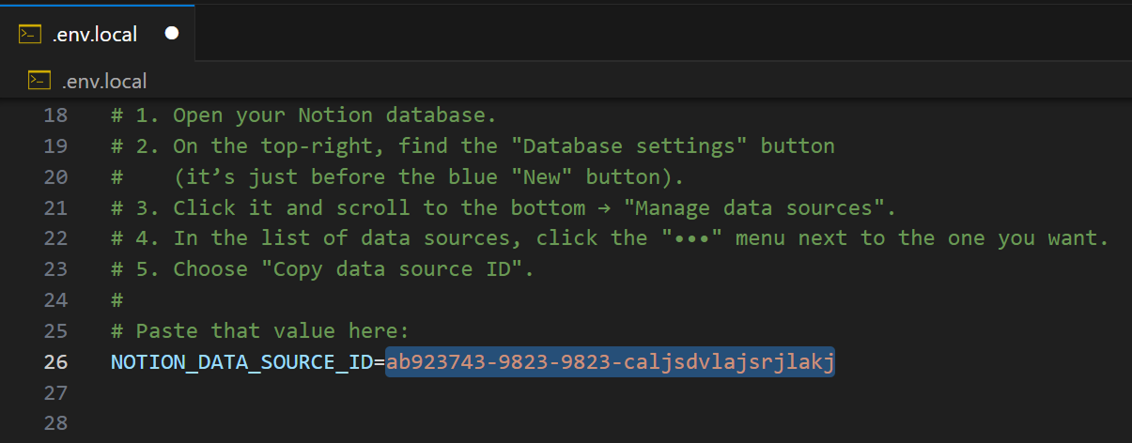Image resolution: width=1132 pixels, height=443 pixels.
Task: Click the "Database settings" text in the comment
Action: (x=628, y=145)
